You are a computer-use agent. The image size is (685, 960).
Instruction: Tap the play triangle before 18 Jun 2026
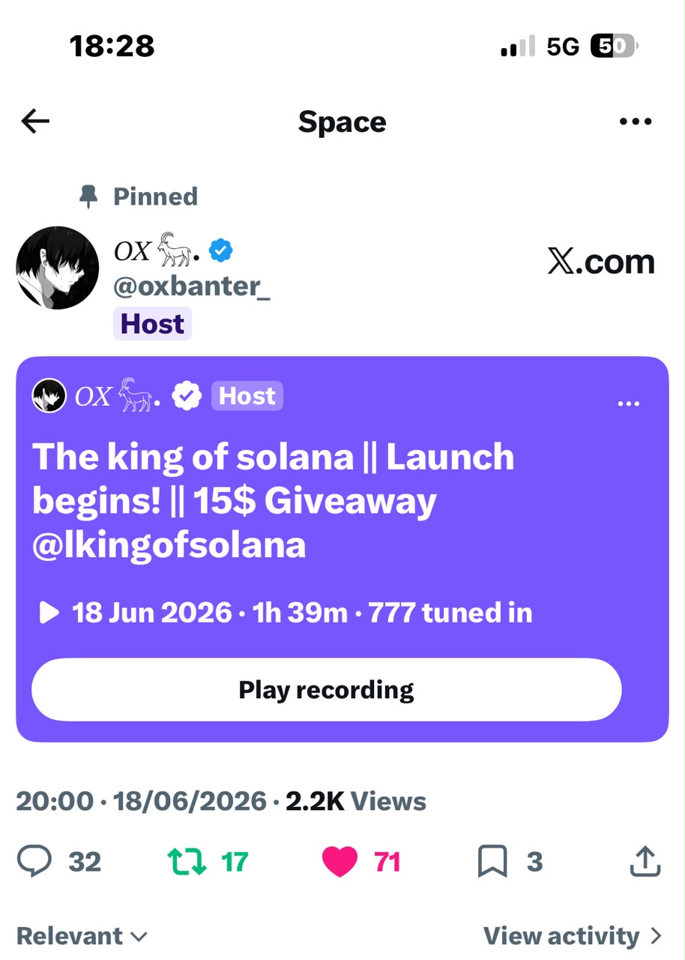(49, 613)
